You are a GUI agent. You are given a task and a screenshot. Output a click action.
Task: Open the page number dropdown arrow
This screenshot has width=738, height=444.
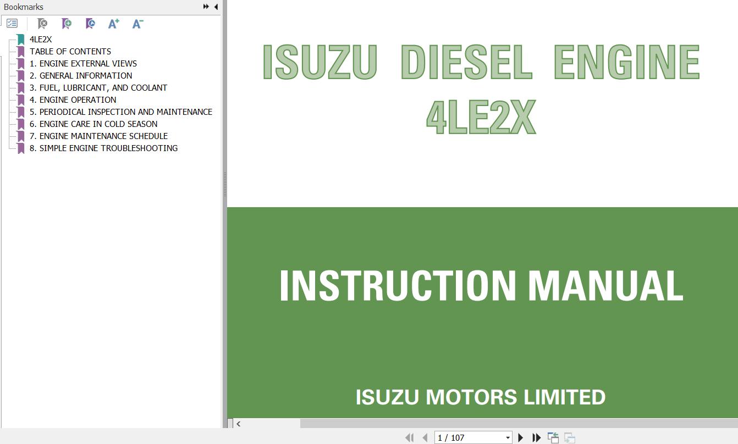coord(508,438)
